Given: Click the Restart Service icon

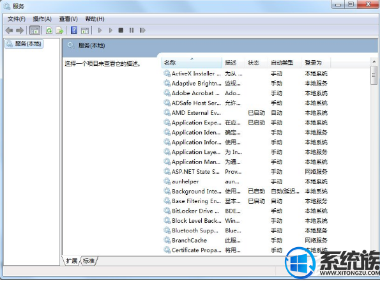Looking at the screenshot, I should [x=142, y=30].
